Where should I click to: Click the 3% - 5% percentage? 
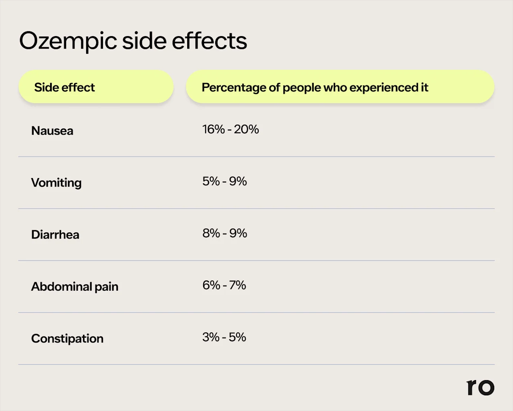(x=224, y=337)
